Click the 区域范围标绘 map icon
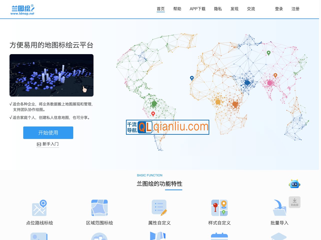 [x=99, y=208]
